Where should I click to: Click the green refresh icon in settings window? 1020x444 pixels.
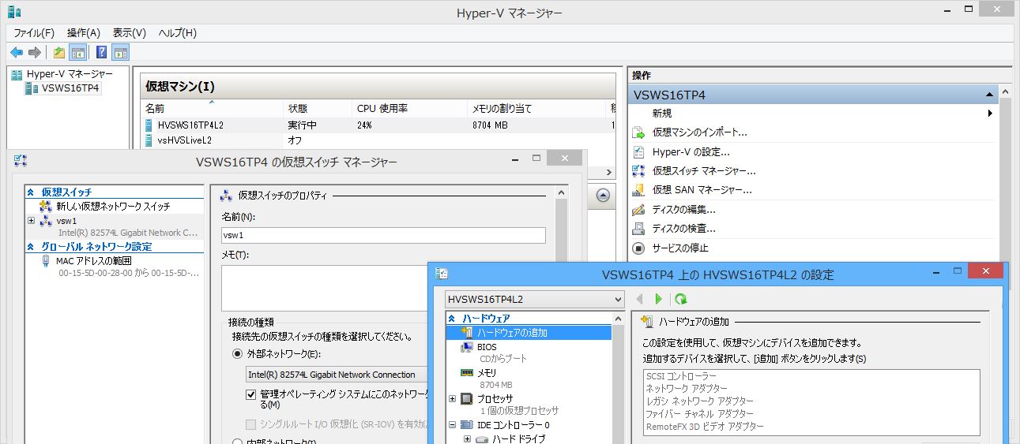pos(681,299)
